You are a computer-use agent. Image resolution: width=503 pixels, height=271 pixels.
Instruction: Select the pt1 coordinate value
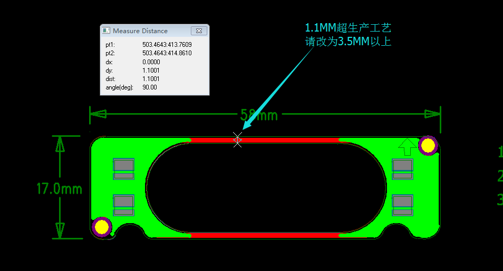tap(167, 45)
